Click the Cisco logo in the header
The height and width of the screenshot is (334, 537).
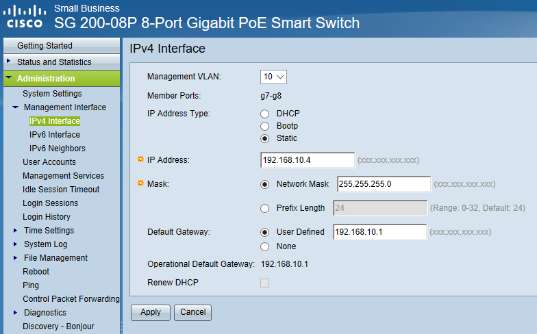(x=25, y=16)
